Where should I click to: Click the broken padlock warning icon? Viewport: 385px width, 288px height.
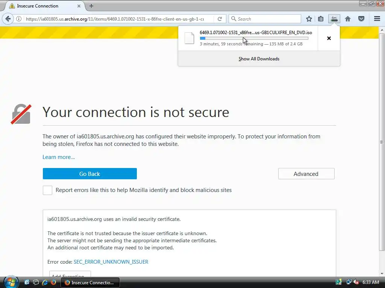coord(21,114)
